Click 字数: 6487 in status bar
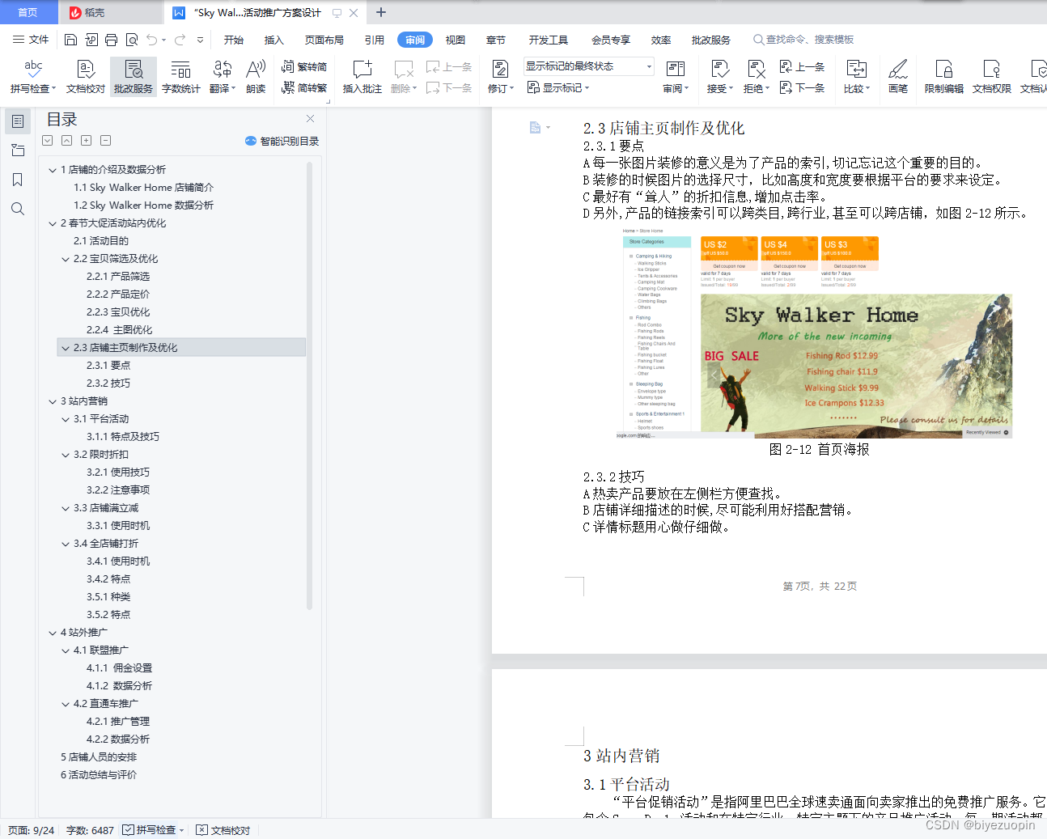This screenshot has height=839, width=1047. (90, 830)
